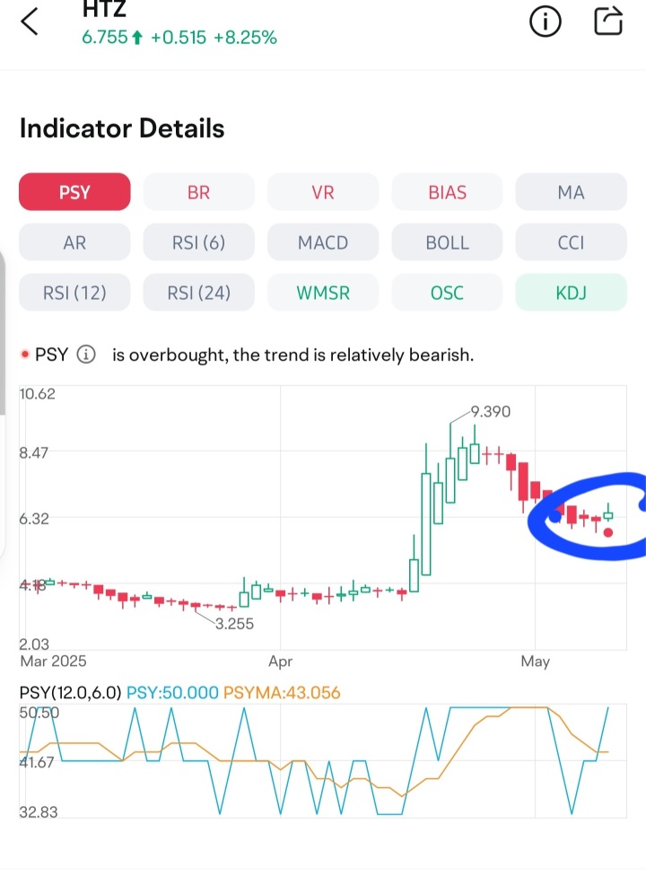Show the MA indicator details
The image size is (646, 876).
click(x=572, y=192)
